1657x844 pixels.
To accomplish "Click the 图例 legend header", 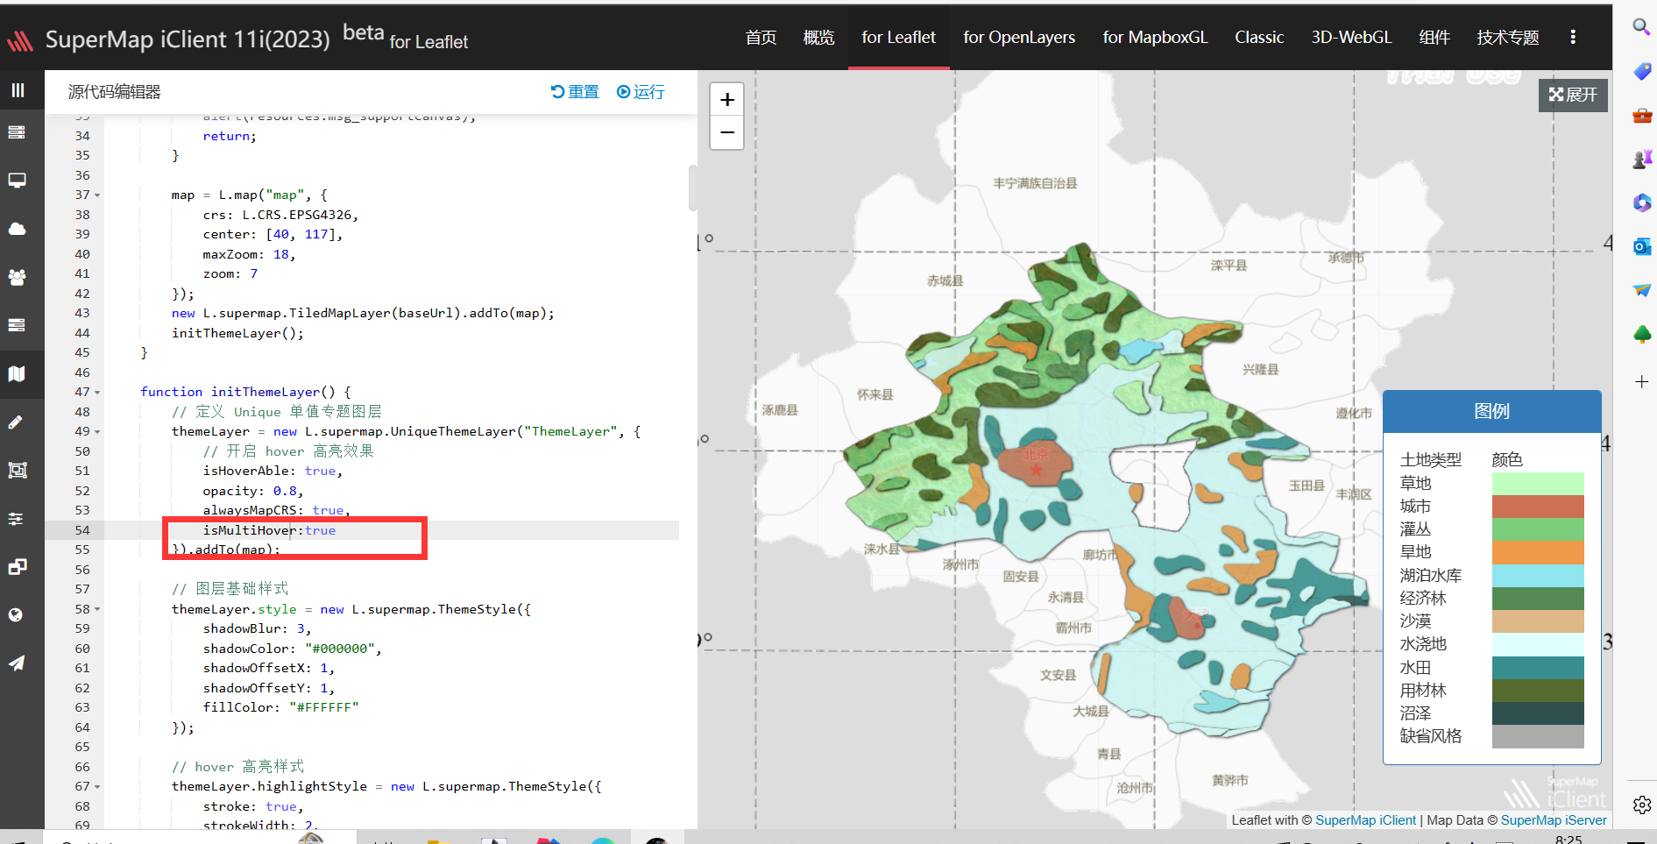I will pyautogui.click(x=1492, y=411).
